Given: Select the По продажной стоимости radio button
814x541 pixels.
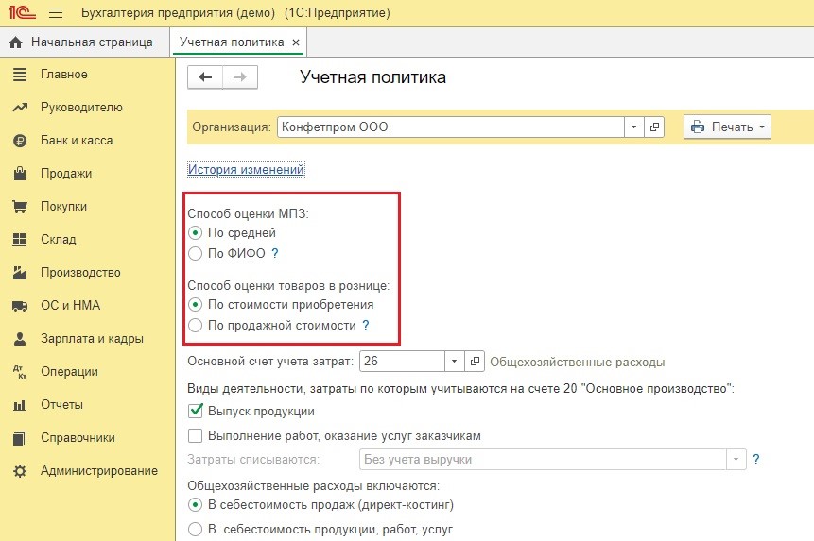Looking at the screenshot, I should click(195, 326).
